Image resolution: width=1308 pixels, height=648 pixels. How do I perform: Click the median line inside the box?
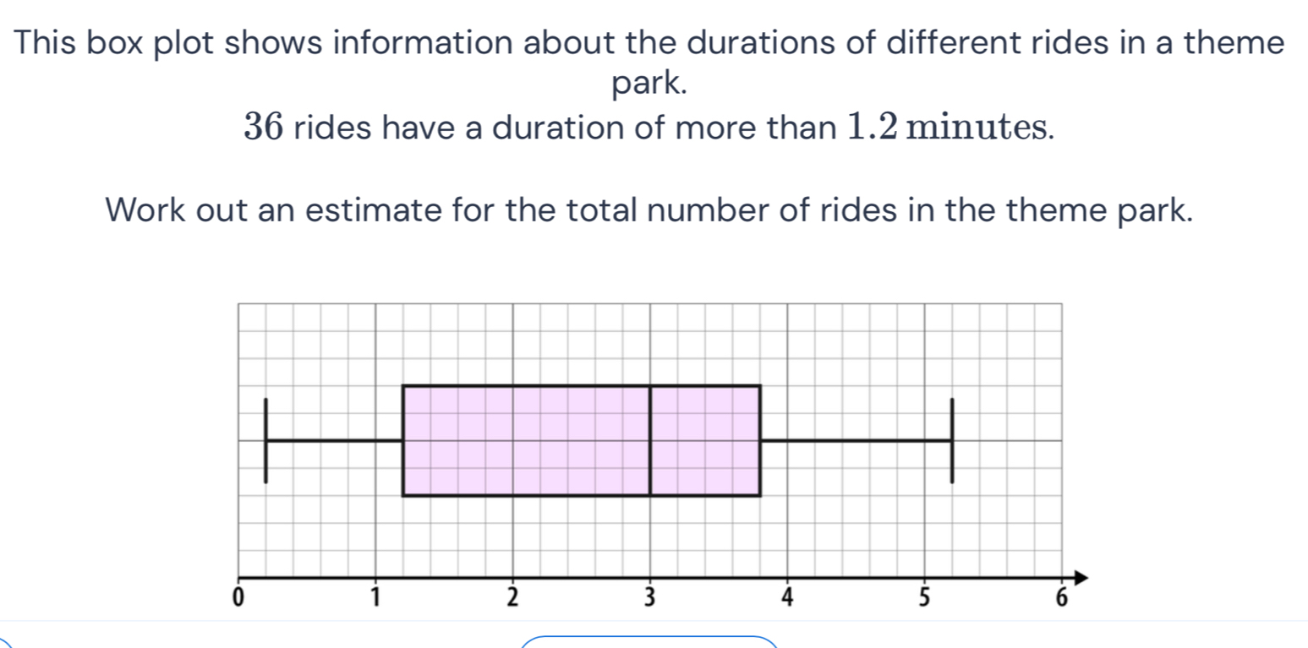coord(650,440)
